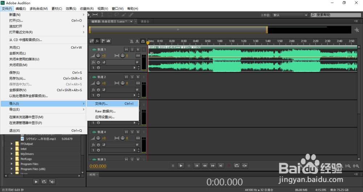363x192 pixels.
Task: Expand Track 4 effect slot arrow
Action: [x=134, y=150]
